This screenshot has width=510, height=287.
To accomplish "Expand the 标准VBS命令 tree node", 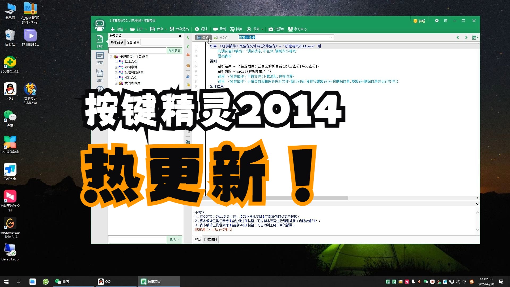I will point(116,73).
